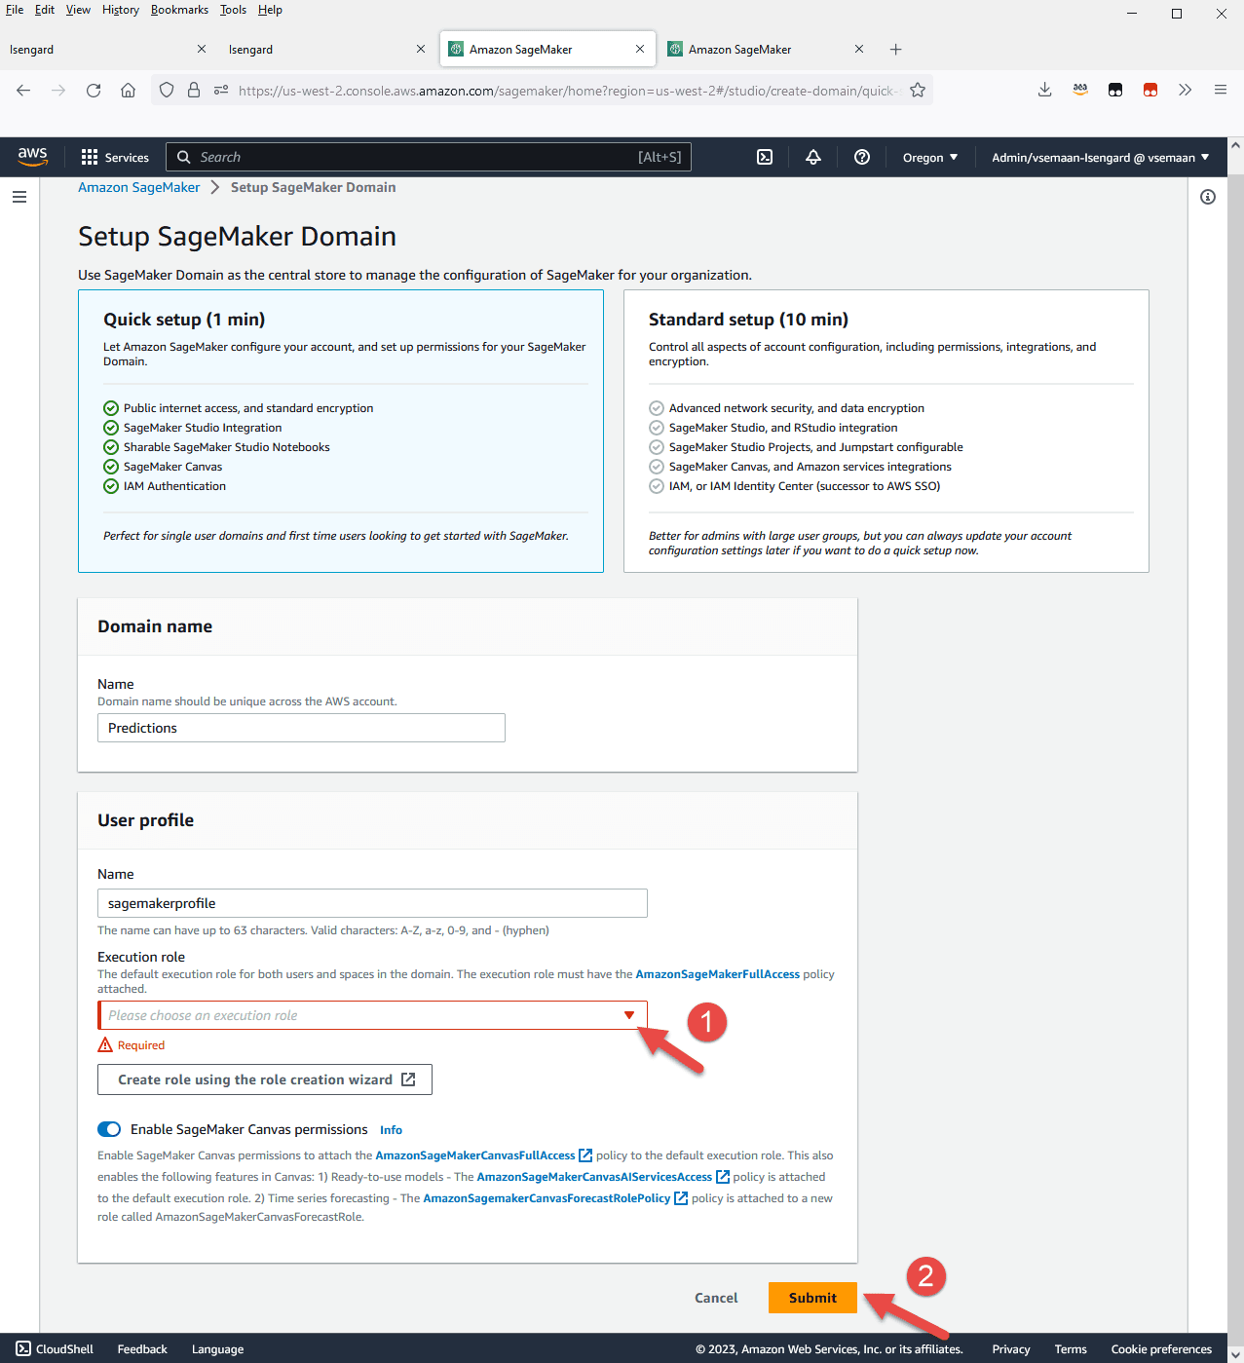Open Cookie preferences in footer
1244x1363 pixels.
[1161, 1349]
